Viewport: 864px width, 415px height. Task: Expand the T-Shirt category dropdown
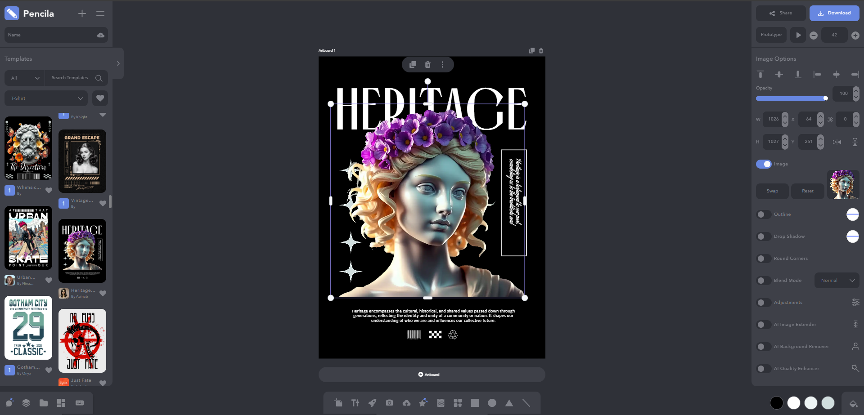coord(47,98)
